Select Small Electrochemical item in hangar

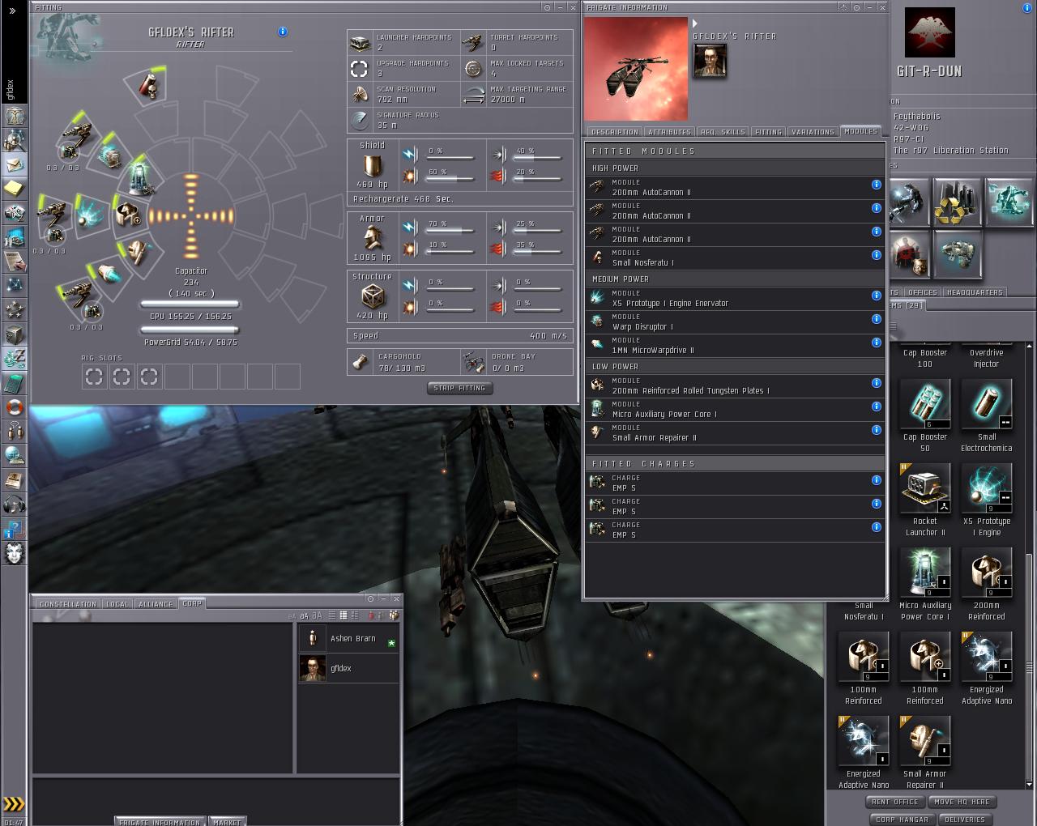pyautogui.click(x=987, y=415)
